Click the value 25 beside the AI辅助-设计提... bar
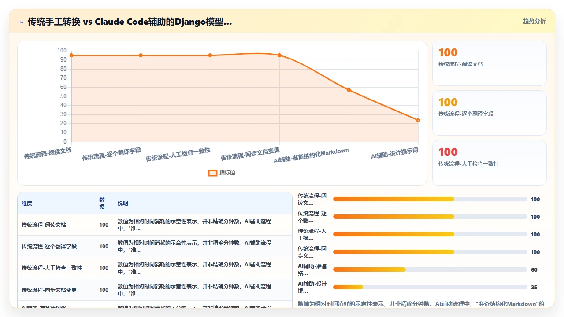Viewport: 564px width, 317px height. pyautogui.click(x=534, y=288)
